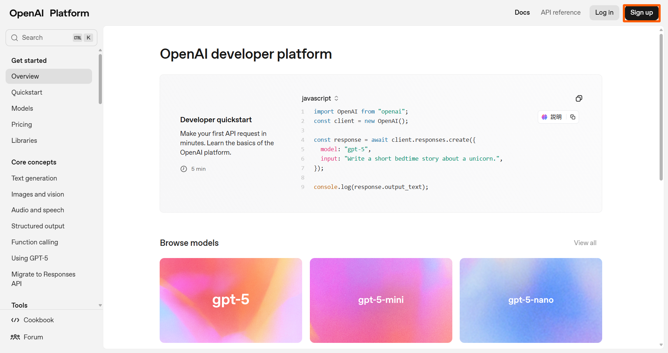Open the Docs tab in header
668x353 pixels.
coord(522,13)
